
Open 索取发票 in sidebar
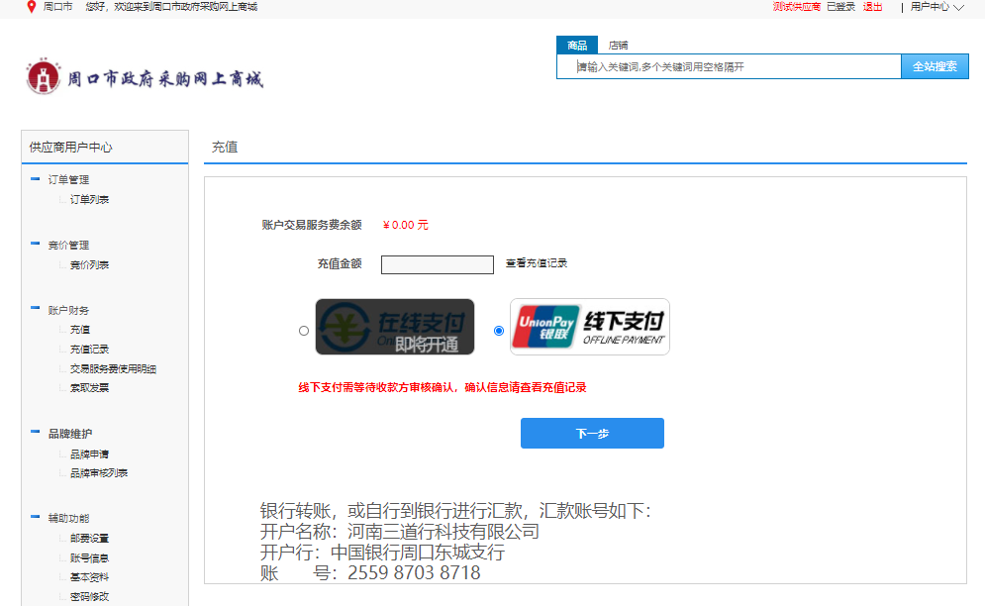coord(89,388)
